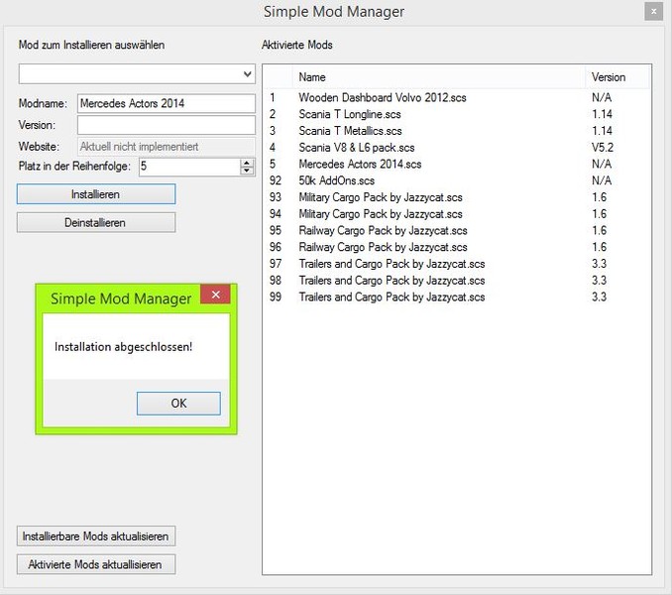The height and width of the screenshot is (595, 672).
Task: Select '50k AddOns.scs' row
Action: [x=457, y=180]
